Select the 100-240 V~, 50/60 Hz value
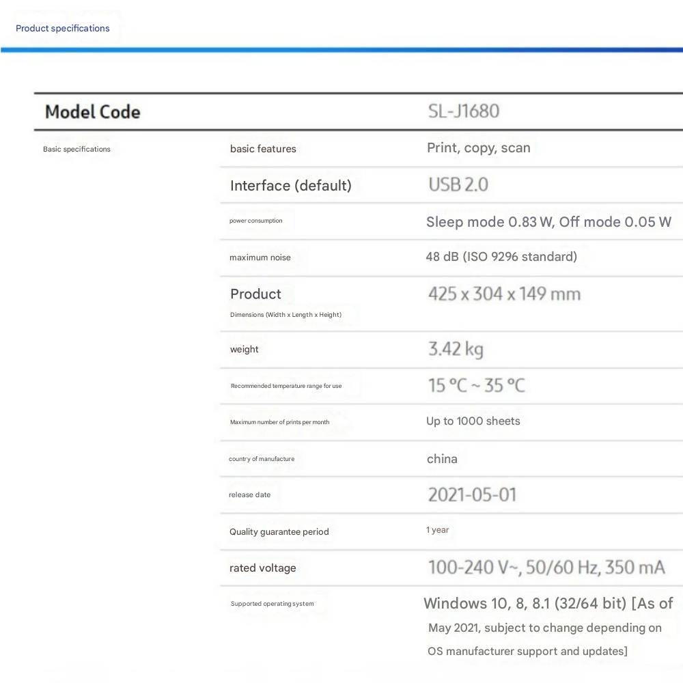The width and height of the screenshot is (683, 683). pos(546,568)
